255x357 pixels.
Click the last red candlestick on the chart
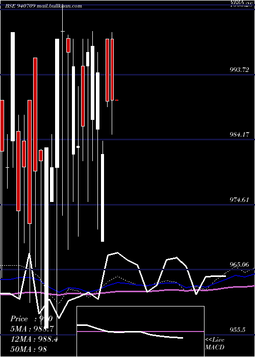pos(112,69)
